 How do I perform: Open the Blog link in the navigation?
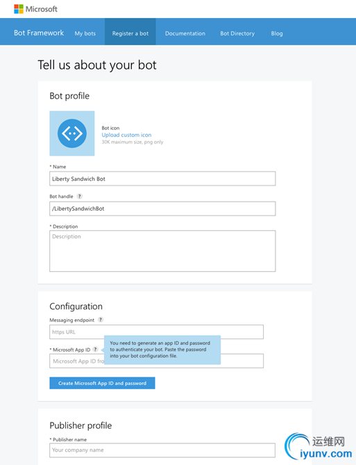[277, 33]
